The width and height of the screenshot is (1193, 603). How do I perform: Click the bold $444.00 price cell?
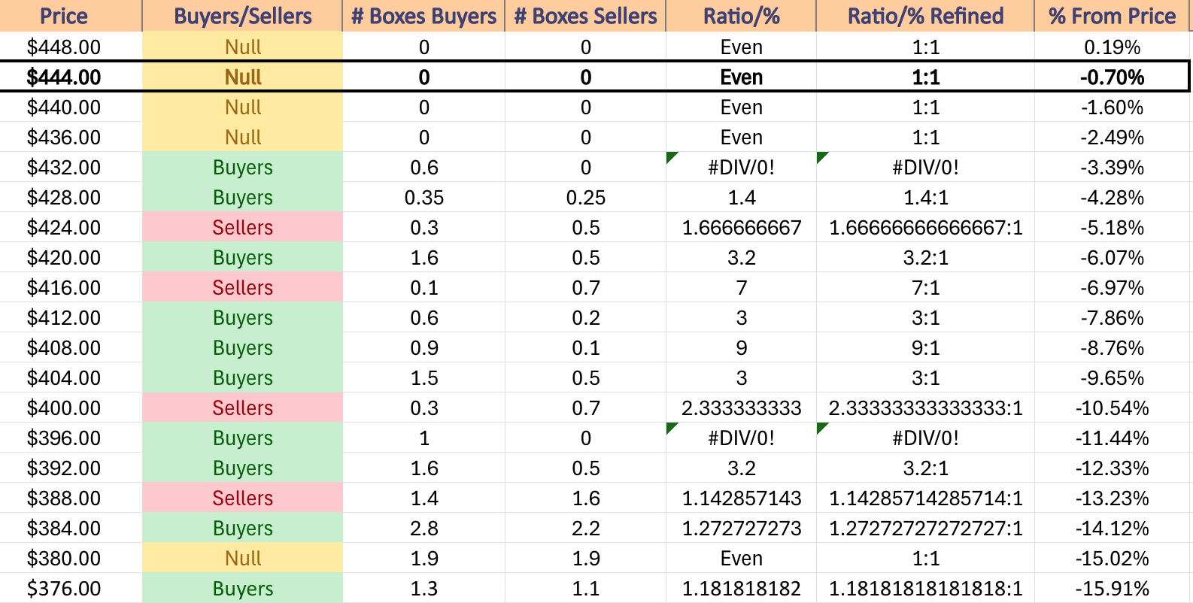tap(71, 77)
